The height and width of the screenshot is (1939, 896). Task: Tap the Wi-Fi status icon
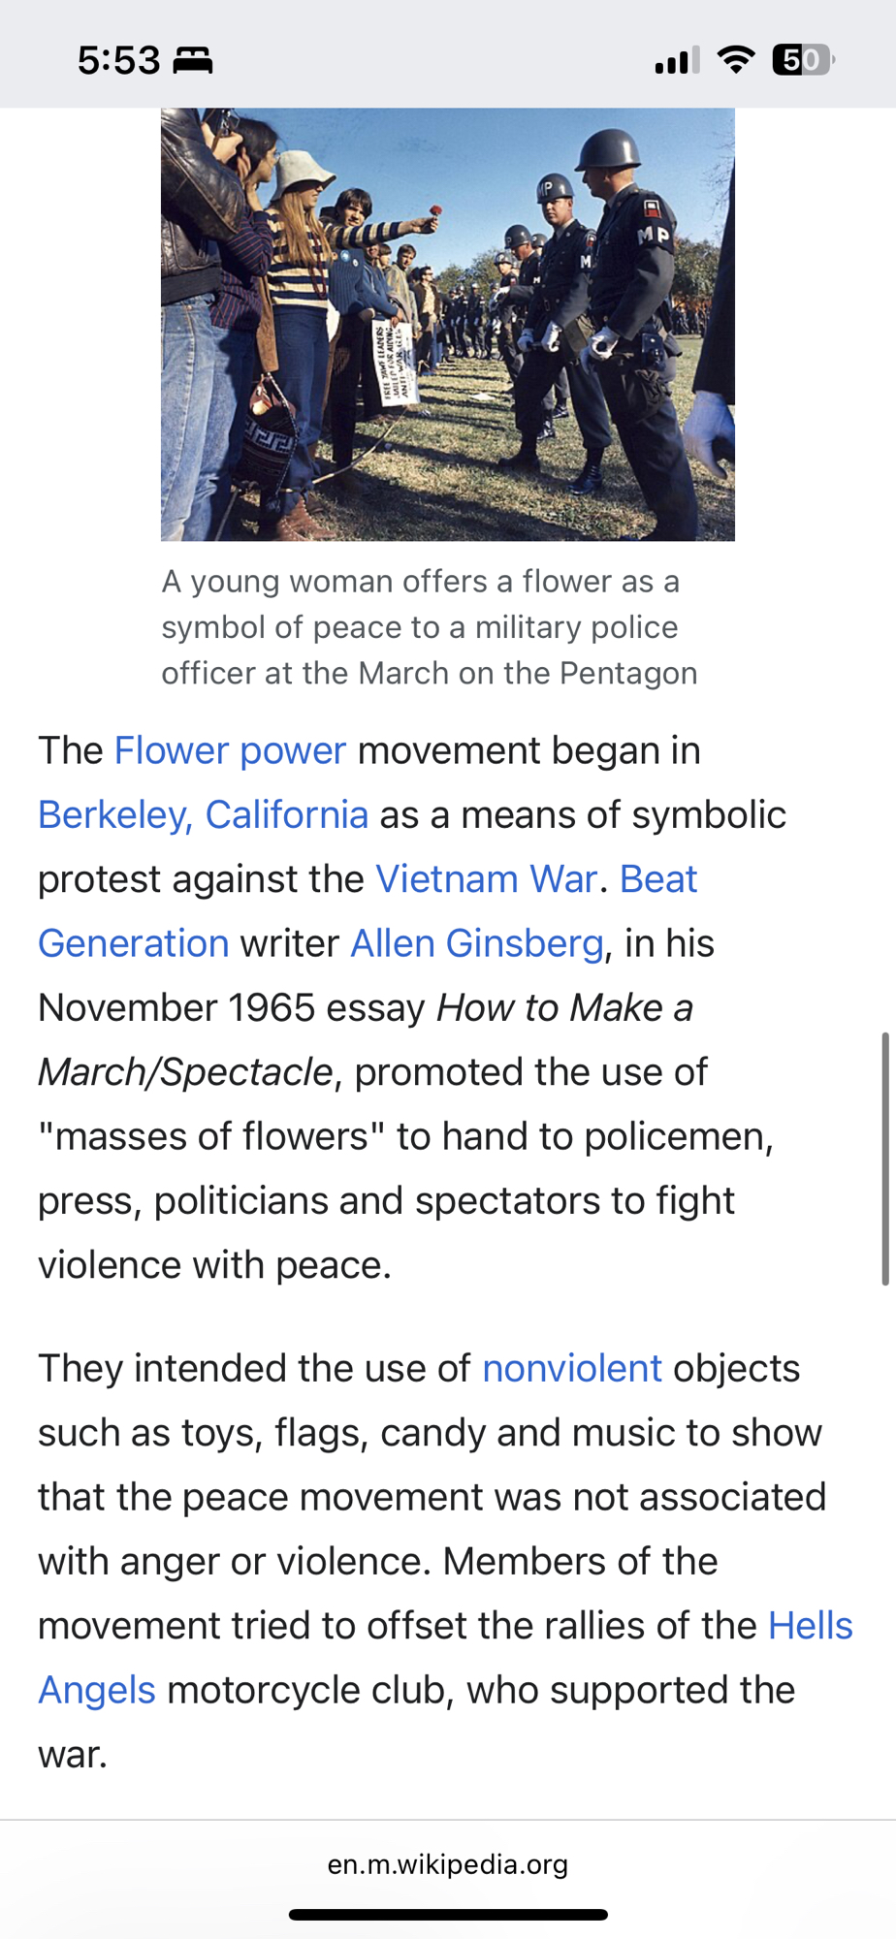coord(737,60)
